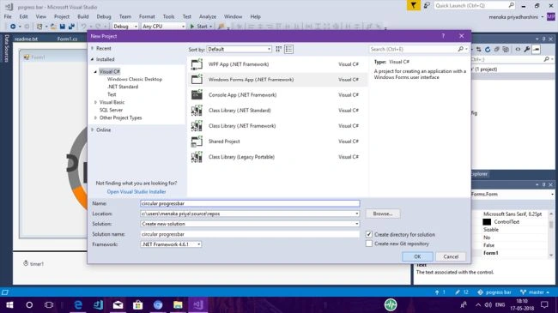Choose Class Library (.NET Standard) template
Image resolution: width=558 pixels, height=313 pixels.
(277, 111)
